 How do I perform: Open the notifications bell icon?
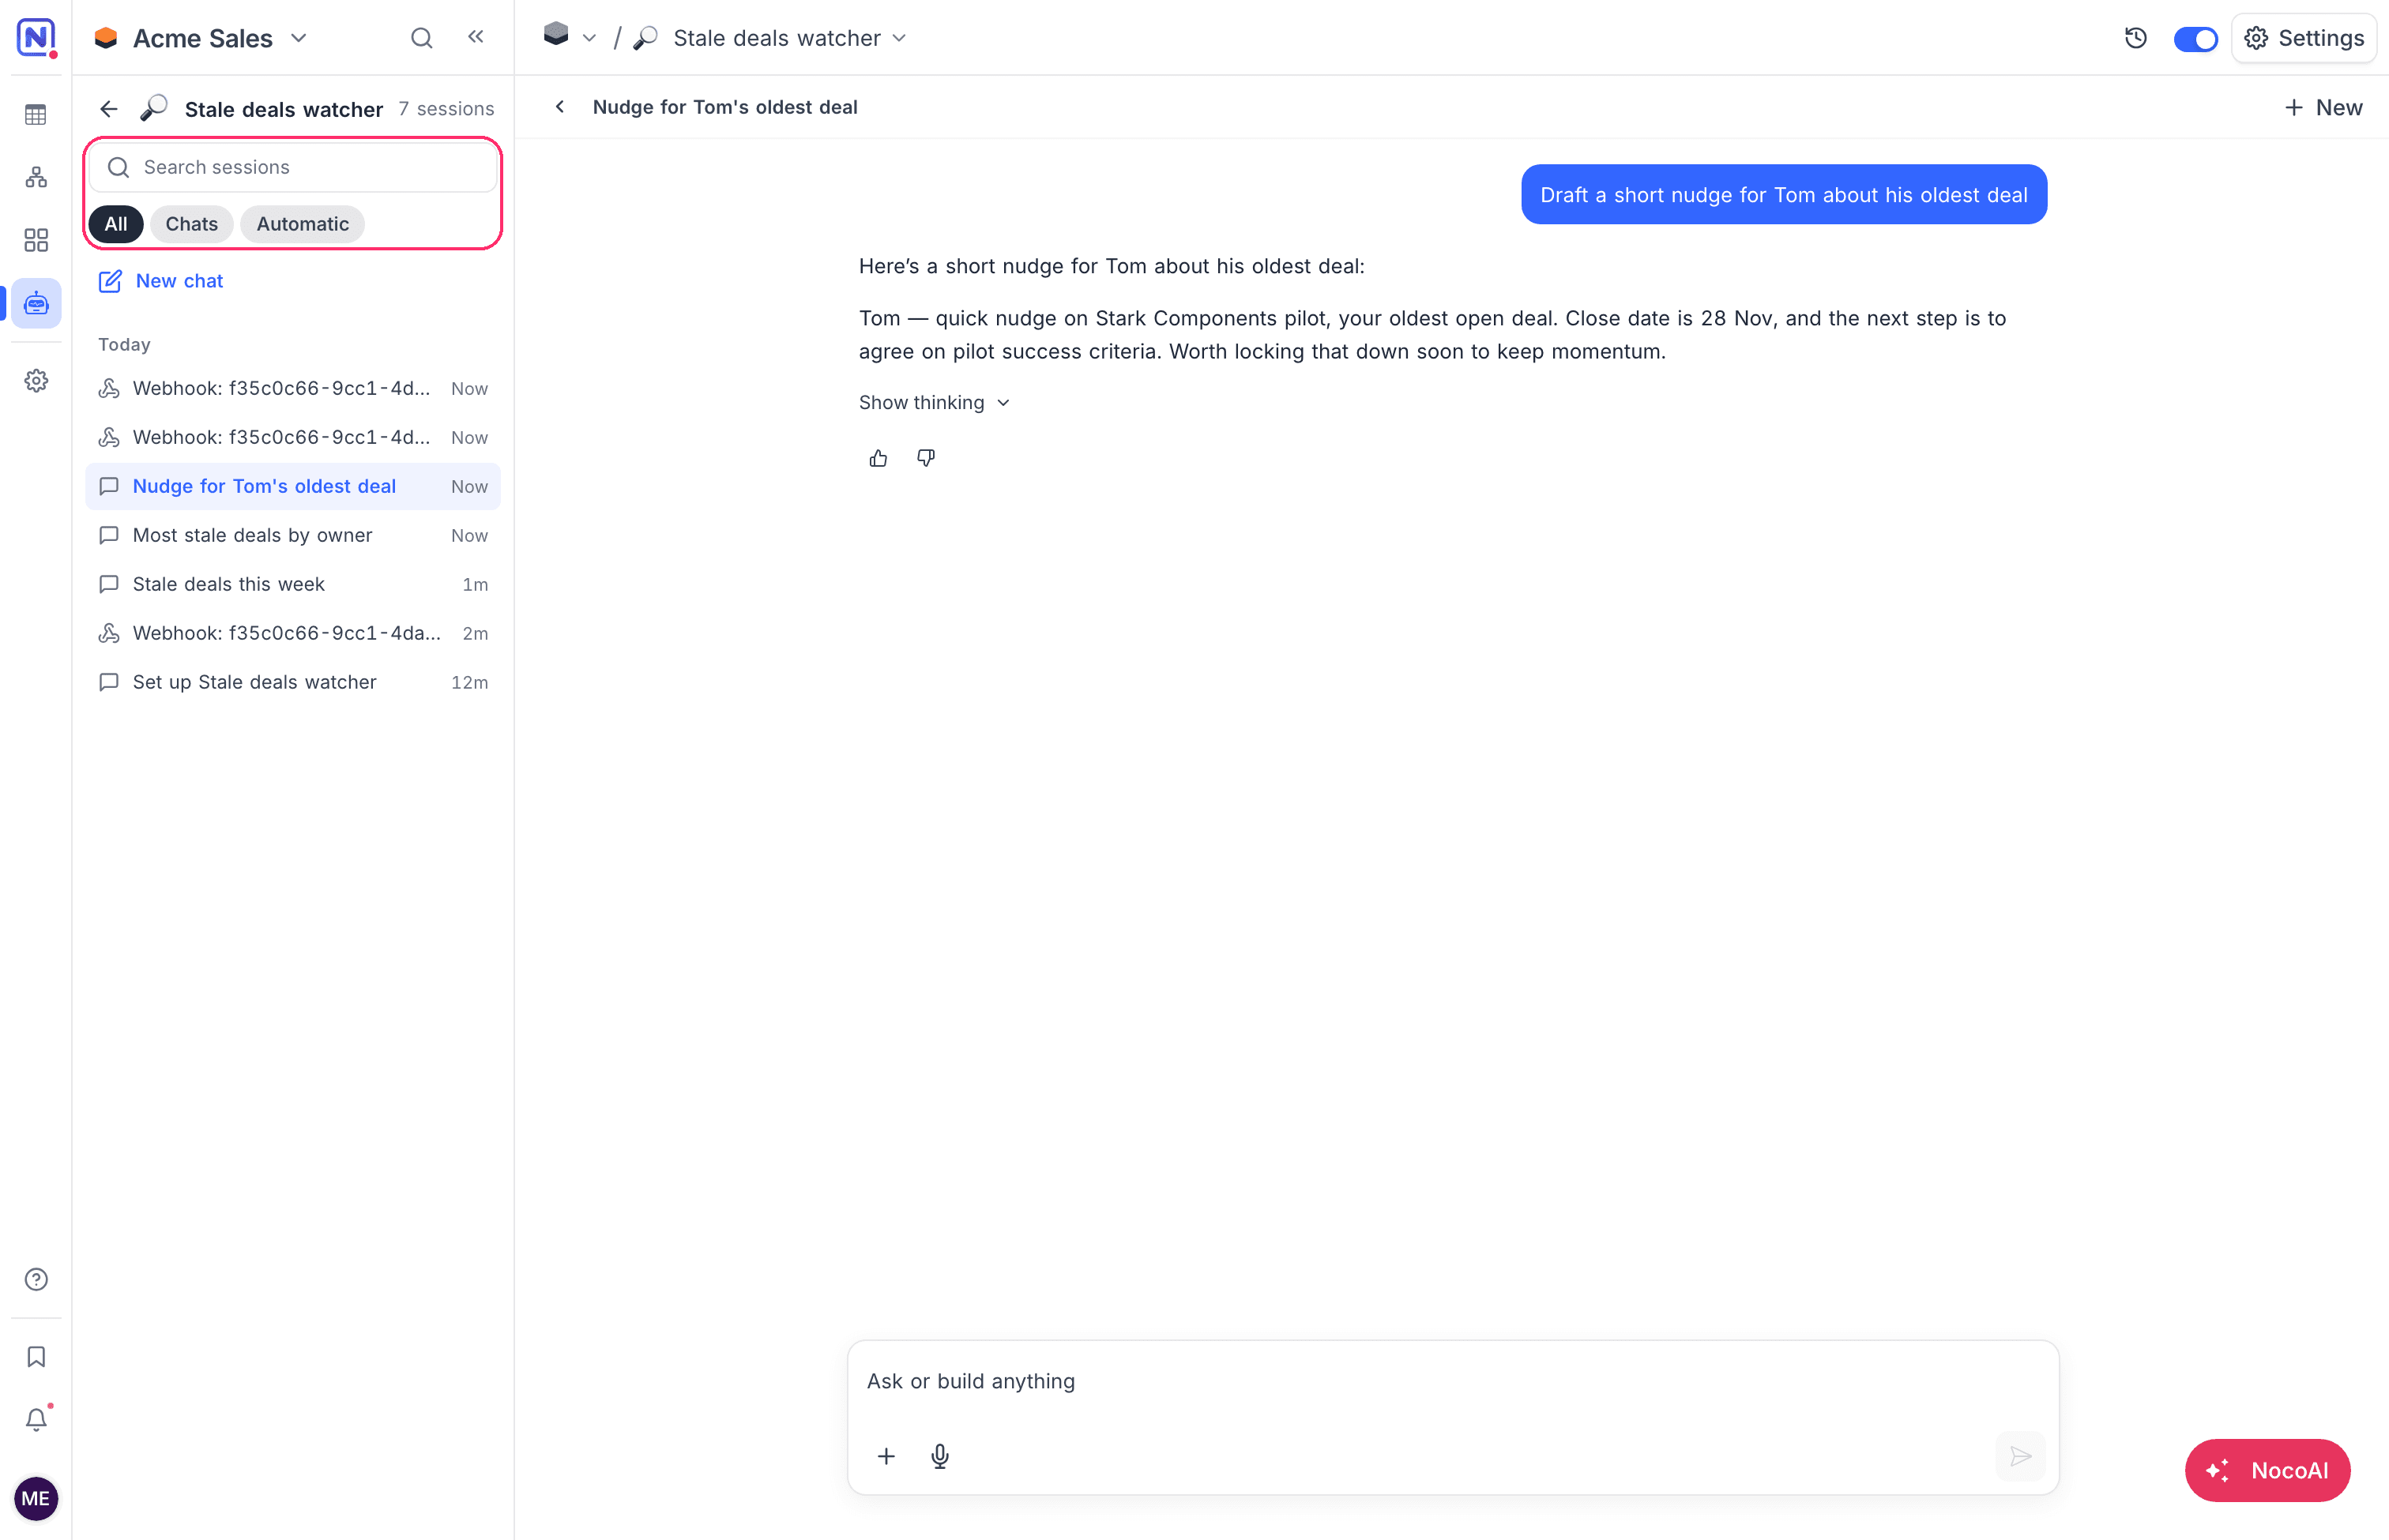tap(36, 1419)
